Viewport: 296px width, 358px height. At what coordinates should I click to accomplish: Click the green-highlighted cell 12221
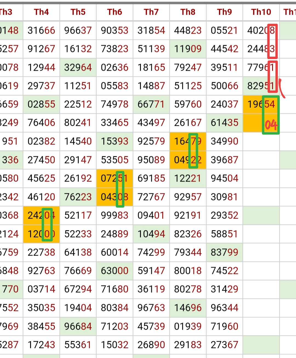click(188, 178)
